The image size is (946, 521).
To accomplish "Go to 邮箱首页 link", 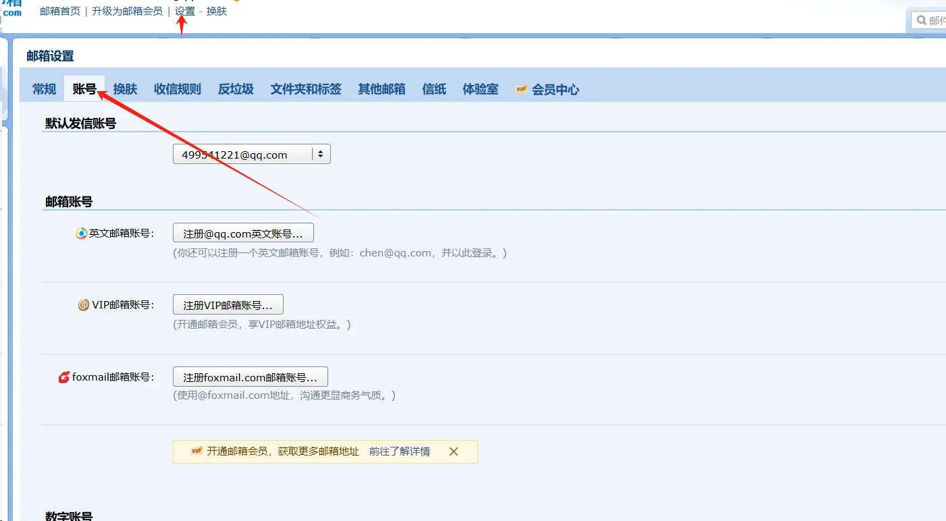I will coord(60,11).
